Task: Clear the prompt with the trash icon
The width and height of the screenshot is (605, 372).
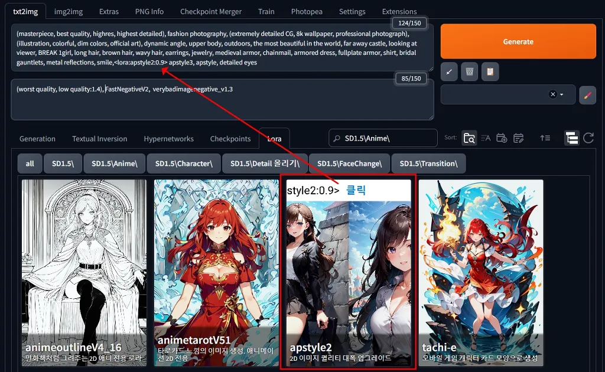Action: (469, 72)
